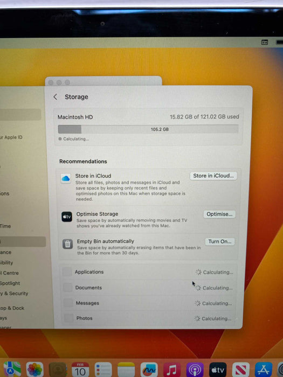Viewport: 283px width, 377px height.
Task: Open Calendar showing FEB 10 in Dock
Action: tap(80, 369)
